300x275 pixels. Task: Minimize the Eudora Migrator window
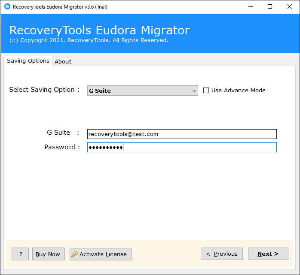tap(251, 7)
